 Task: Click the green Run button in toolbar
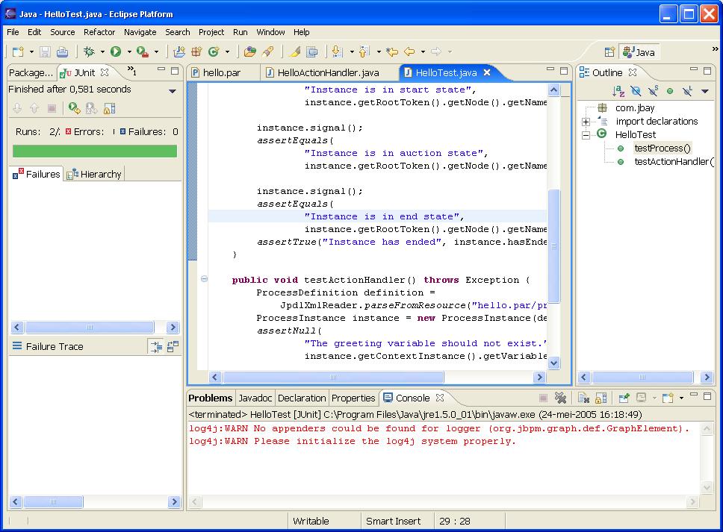[116, 51]
